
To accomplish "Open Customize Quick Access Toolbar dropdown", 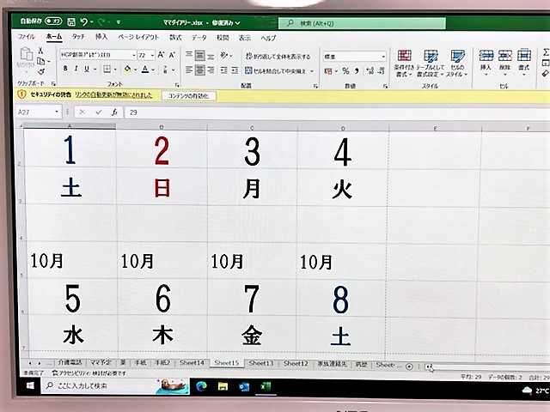I will pos(119,22).
